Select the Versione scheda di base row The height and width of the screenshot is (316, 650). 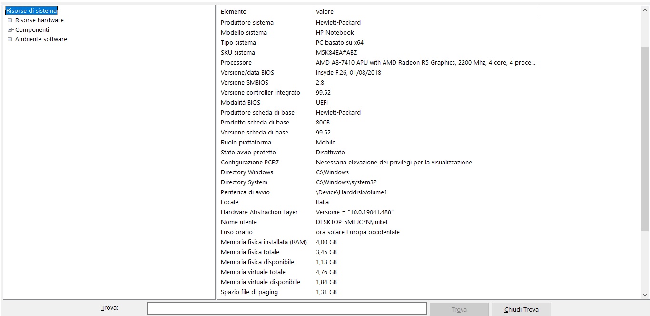[378, 132]
